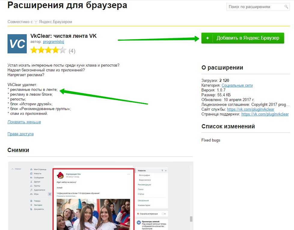Click the VkClear: чистая лента VK title
Viewport: 294px width, 230px height.
(63, 36)
